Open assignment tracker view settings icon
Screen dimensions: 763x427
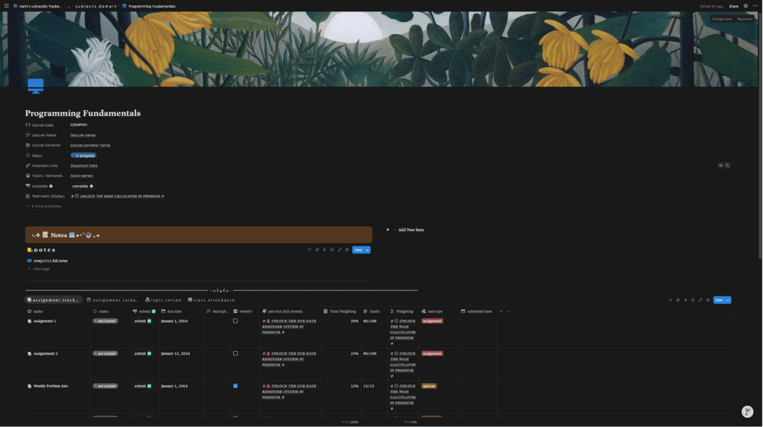click(x=708, y=300)
